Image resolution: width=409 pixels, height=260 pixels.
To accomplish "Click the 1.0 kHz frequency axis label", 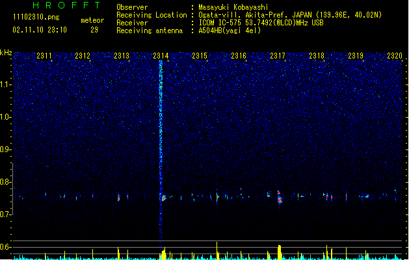I will pos(5,117).
